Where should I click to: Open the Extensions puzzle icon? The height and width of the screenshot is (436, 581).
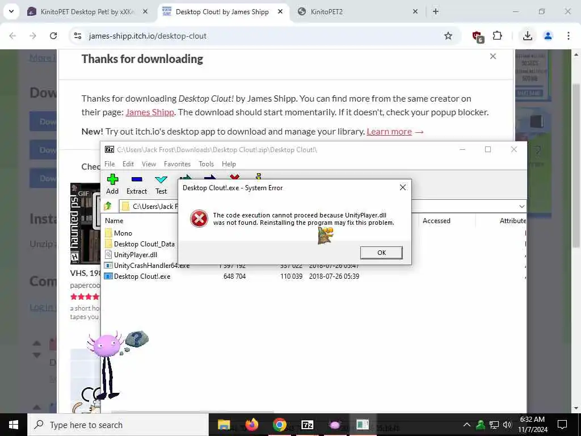coord(497,36)
